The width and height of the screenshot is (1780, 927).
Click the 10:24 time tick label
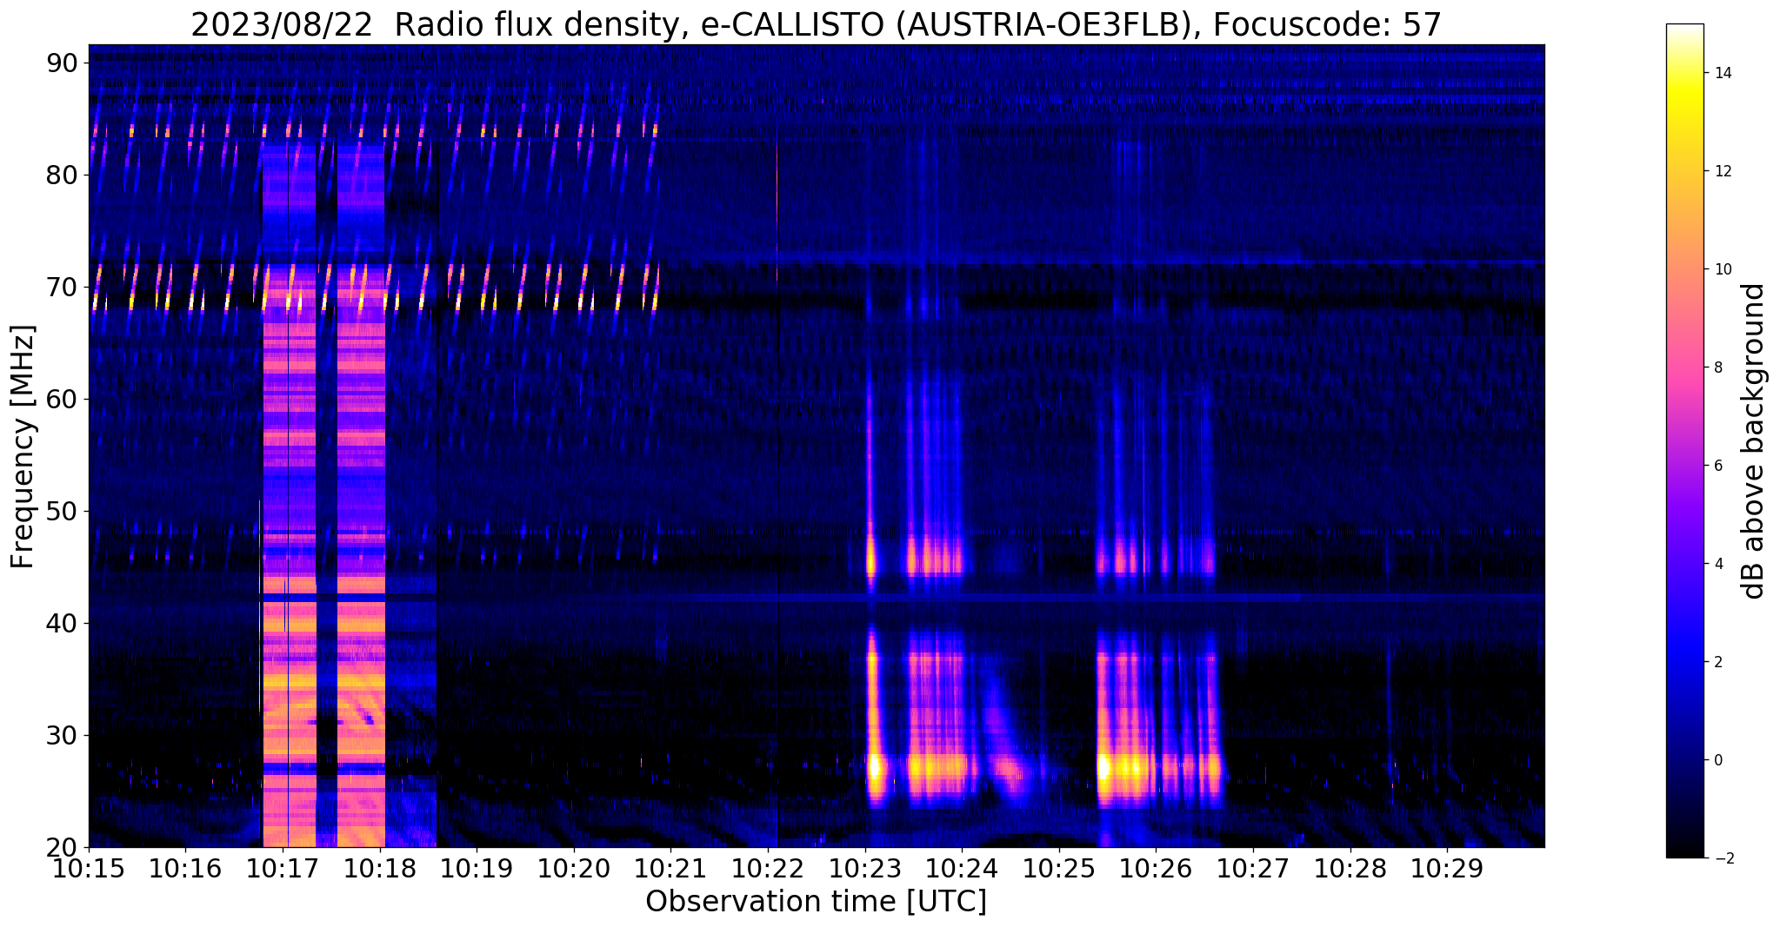(x=962, y=869)
